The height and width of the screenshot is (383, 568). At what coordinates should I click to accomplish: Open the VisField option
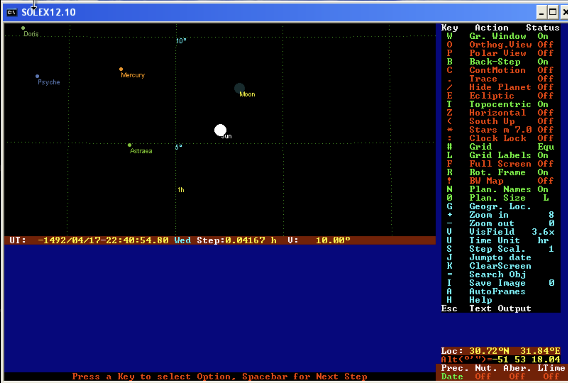(x=500, y=232)
